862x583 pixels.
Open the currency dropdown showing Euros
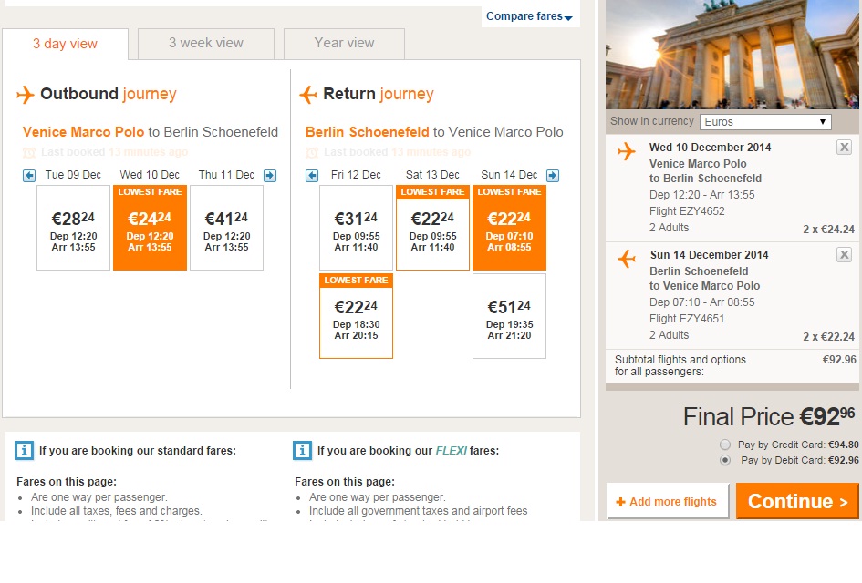click(x=765, y=121)
